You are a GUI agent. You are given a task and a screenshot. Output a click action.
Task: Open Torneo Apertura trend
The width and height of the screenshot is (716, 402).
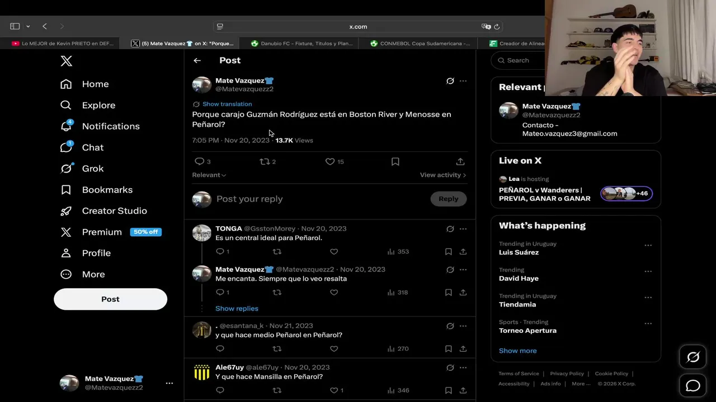coord(527,331)
